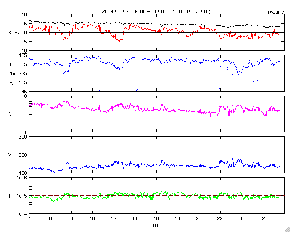Click the '1e+4' temperature tick
Viewport: 290px width, 232px height.
pos(21,214)
